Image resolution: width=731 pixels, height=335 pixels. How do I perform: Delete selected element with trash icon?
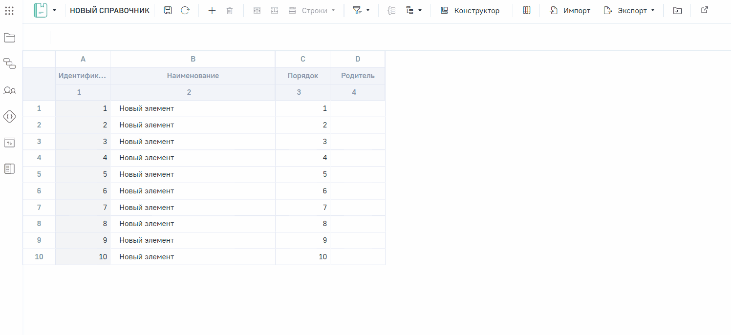[x=230, y=10]
